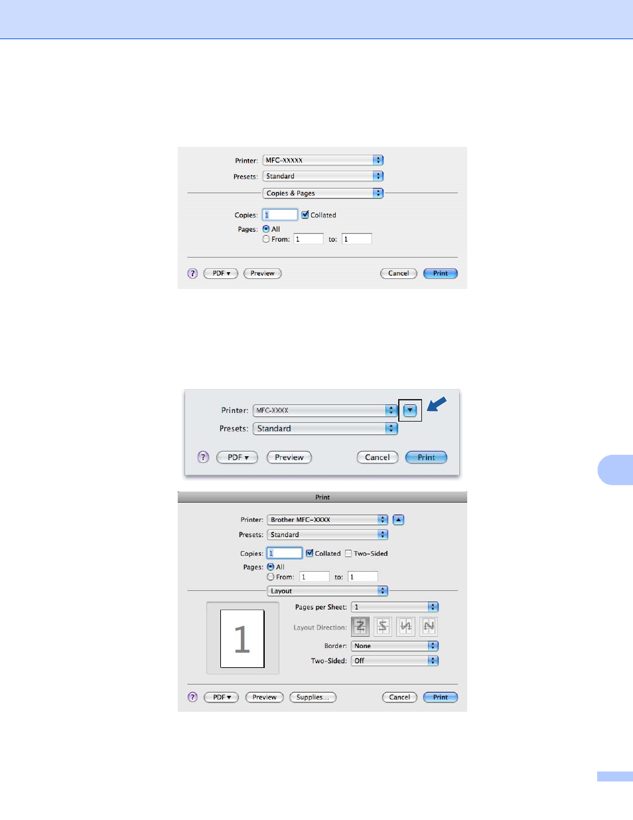Select From pages radio in top dialog

(266, 239)
